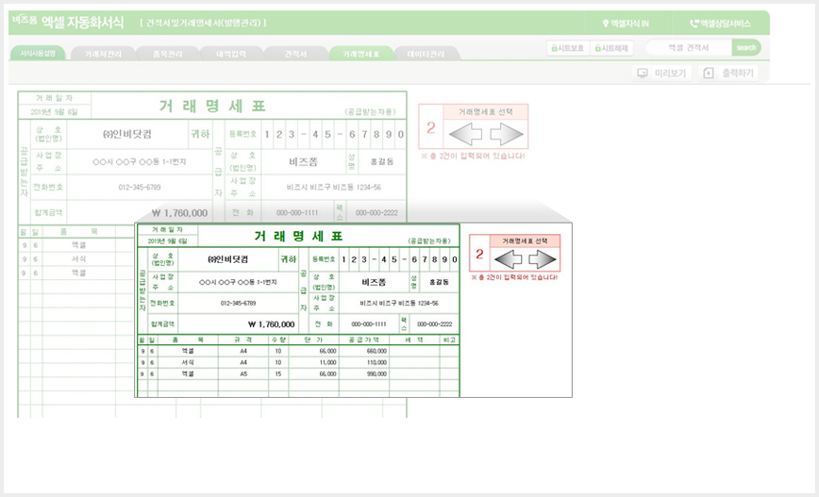
Task: Open the 데이터관리 tab
Action: click(426, 54)
